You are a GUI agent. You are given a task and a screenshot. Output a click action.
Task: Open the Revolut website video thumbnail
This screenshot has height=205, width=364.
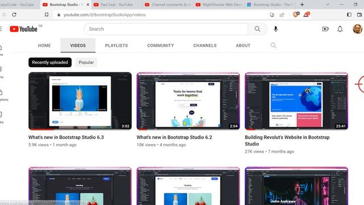[296, 101]
